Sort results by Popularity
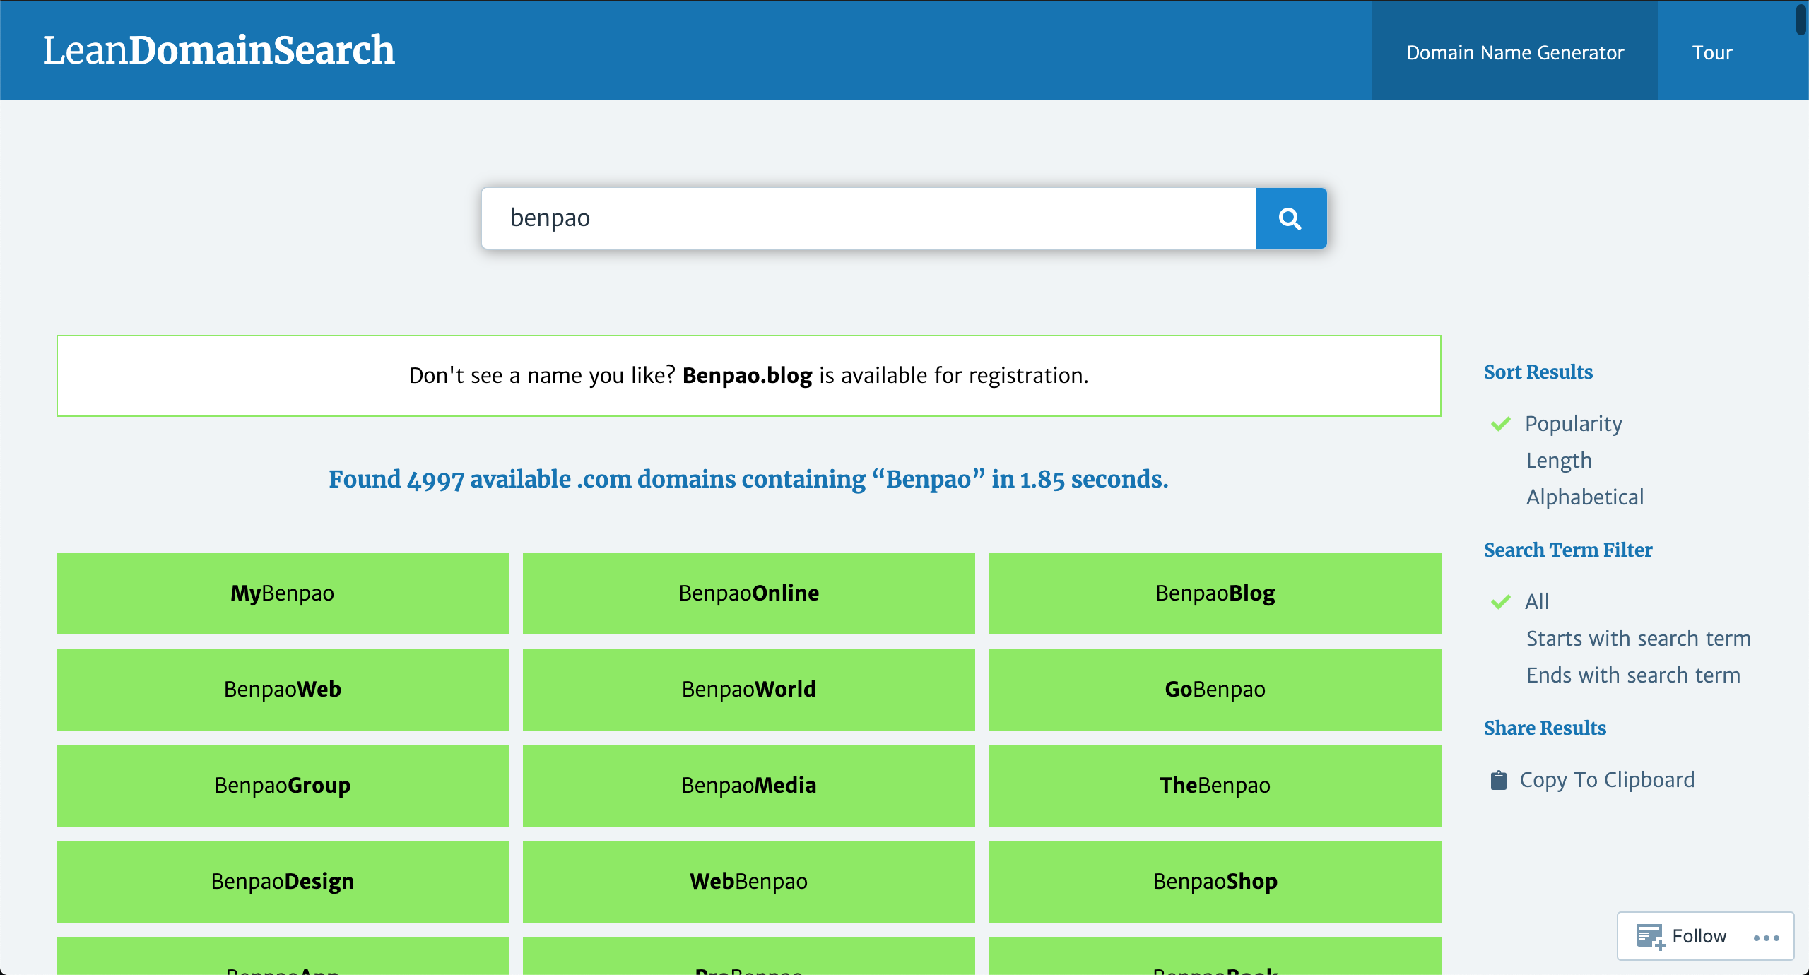The width and height of the screenshot is (1809, 975). click(1573, 424)
